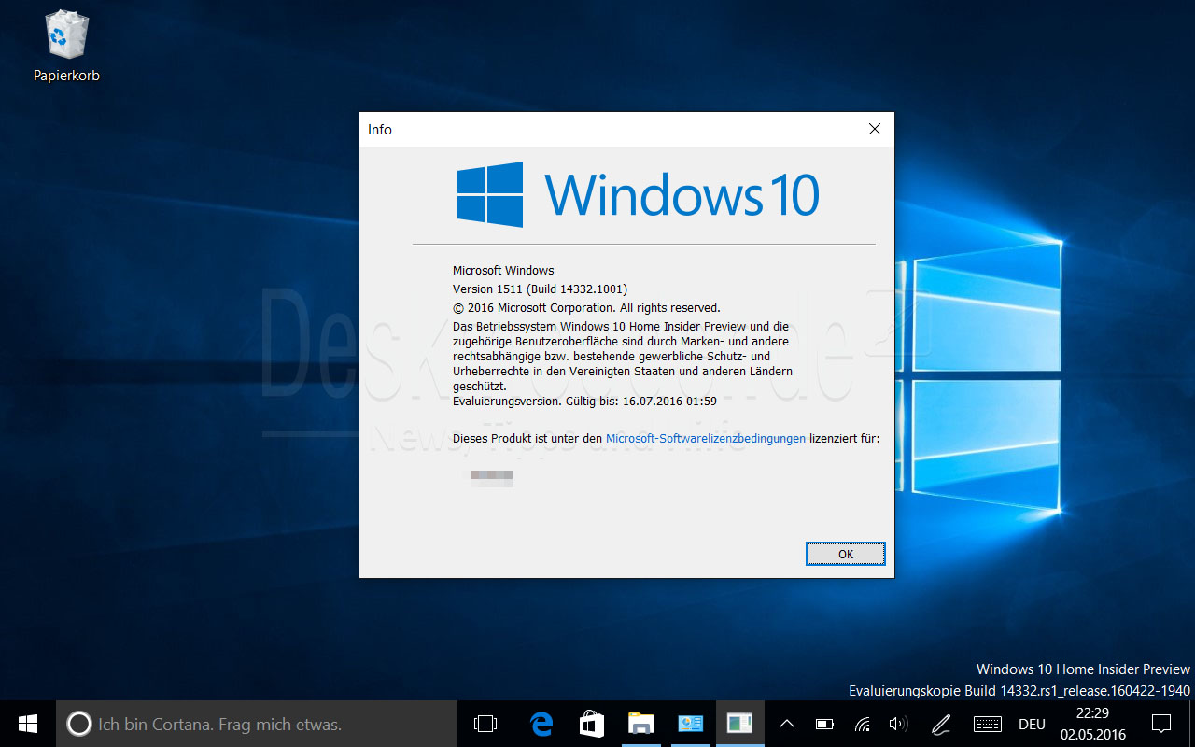Open the Microsoft-Softwarelizenzbedingungen link
The image size is (1195, 747).
[x=705, y=438]
